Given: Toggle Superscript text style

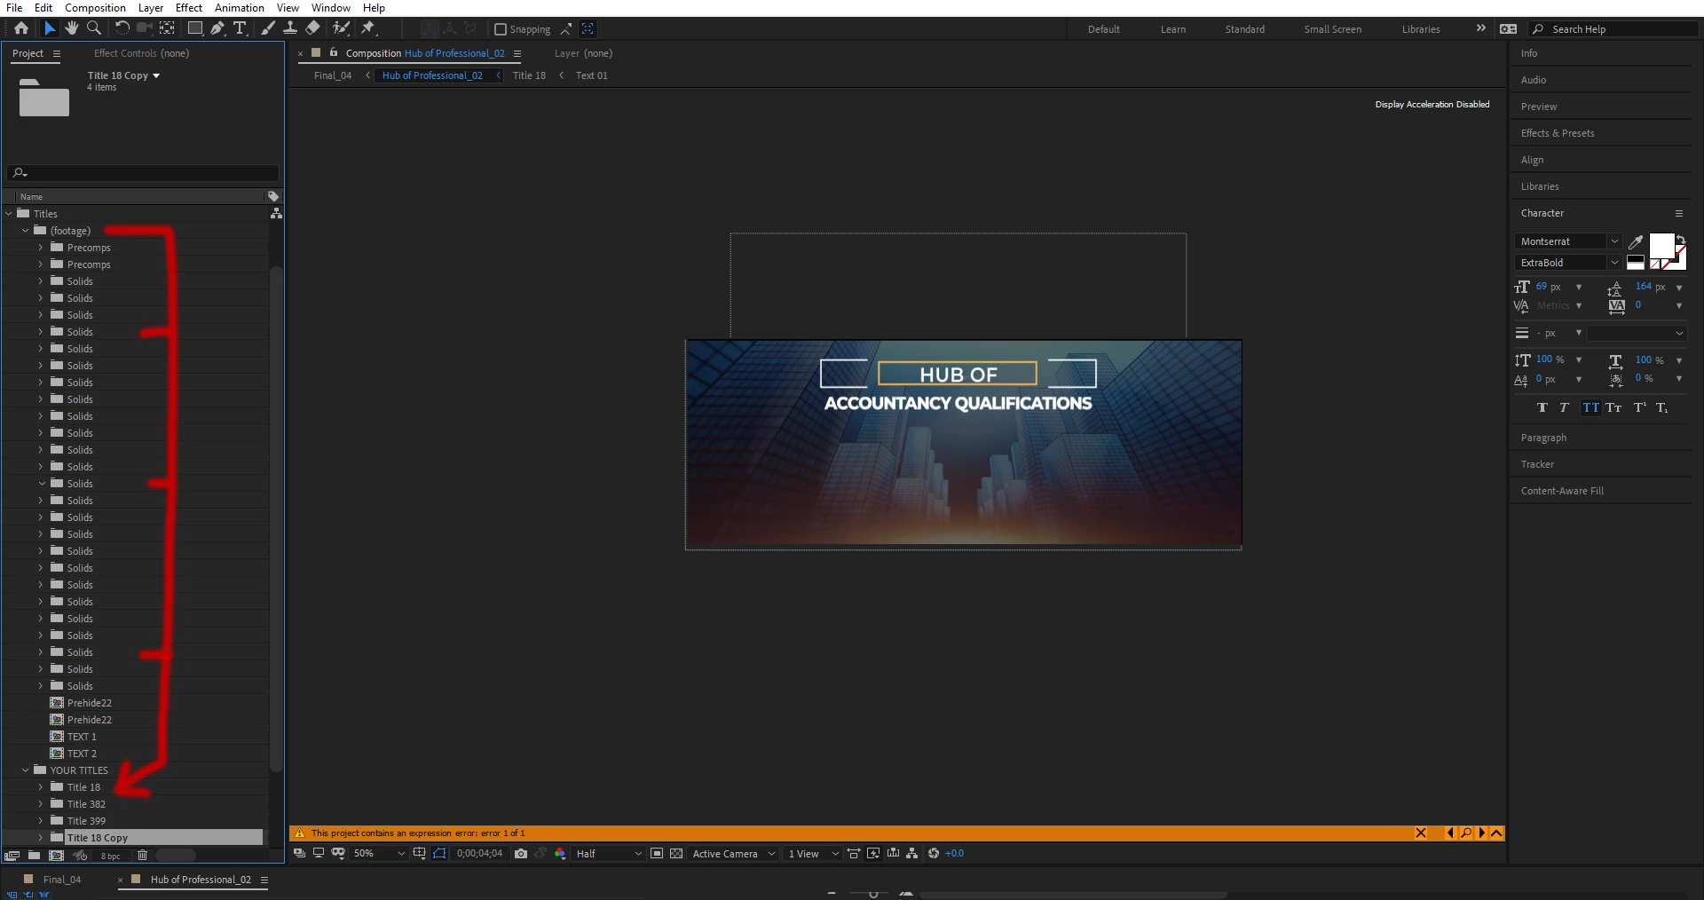Looking at the screenshot, I should click(1639, 407).
